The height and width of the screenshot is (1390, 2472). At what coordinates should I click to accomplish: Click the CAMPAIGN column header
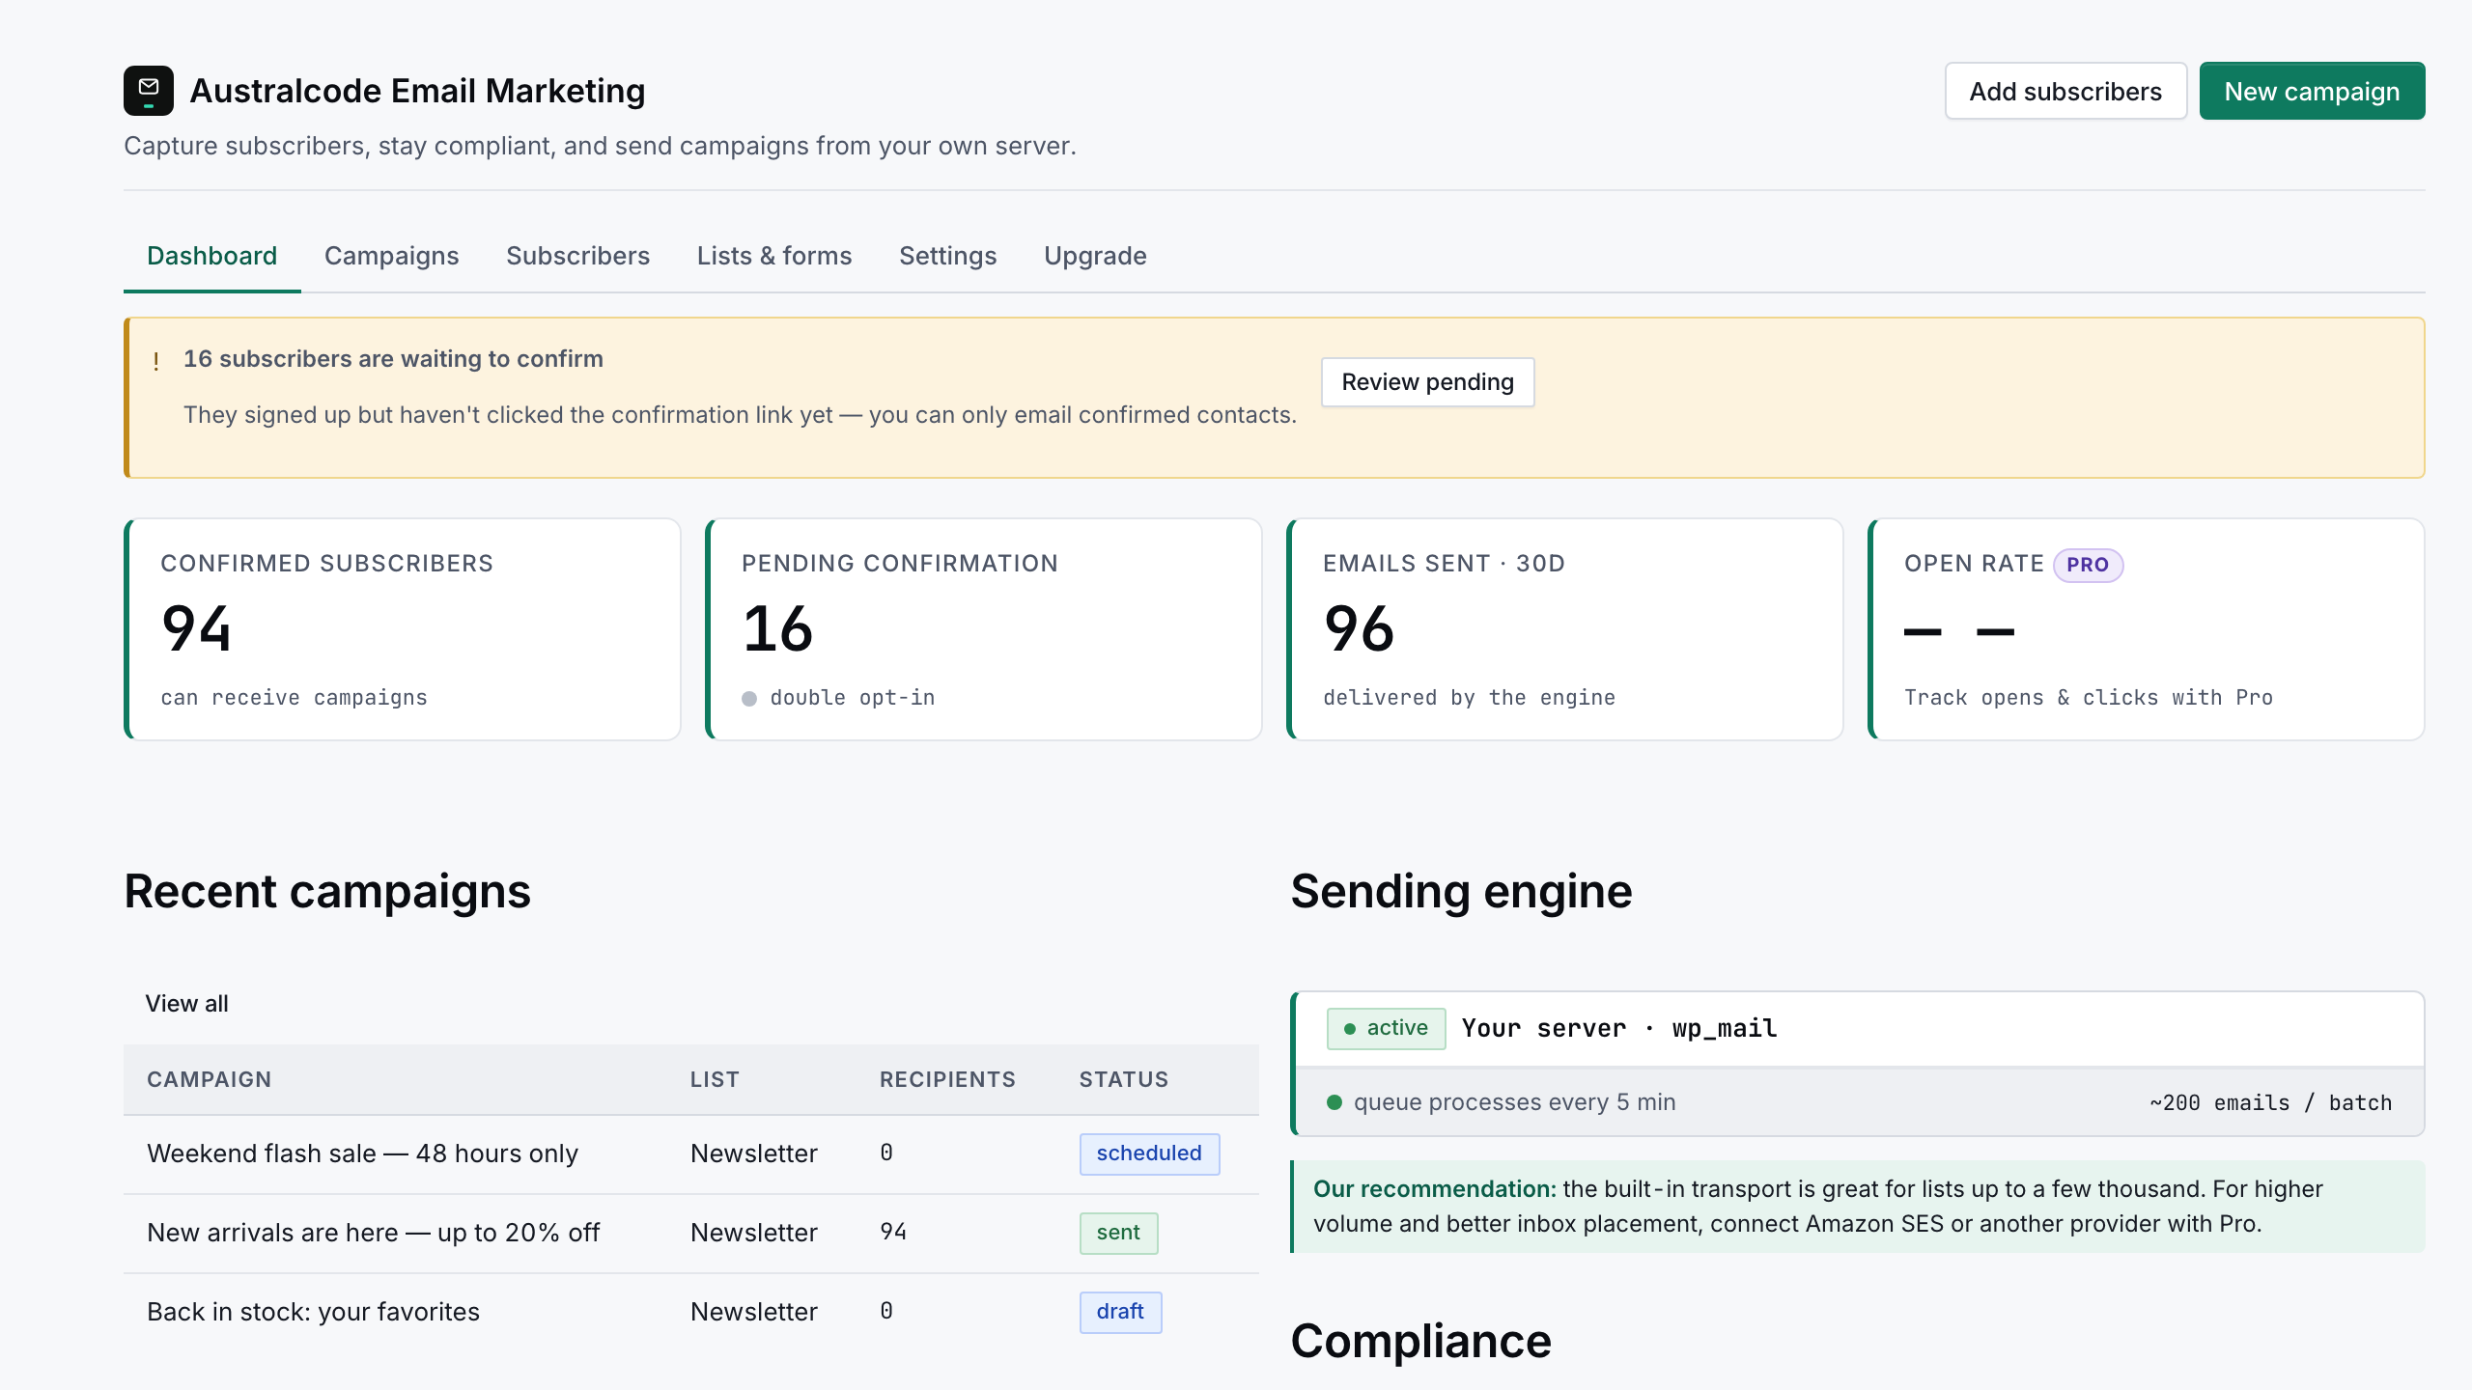(209, 1079)
